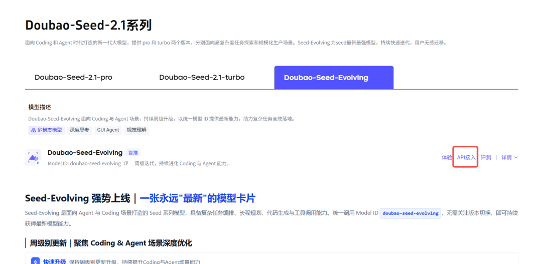Click the Doubao-Seed-Evolving model logo icon
The image size is (542, 264).
click(33, 157)
